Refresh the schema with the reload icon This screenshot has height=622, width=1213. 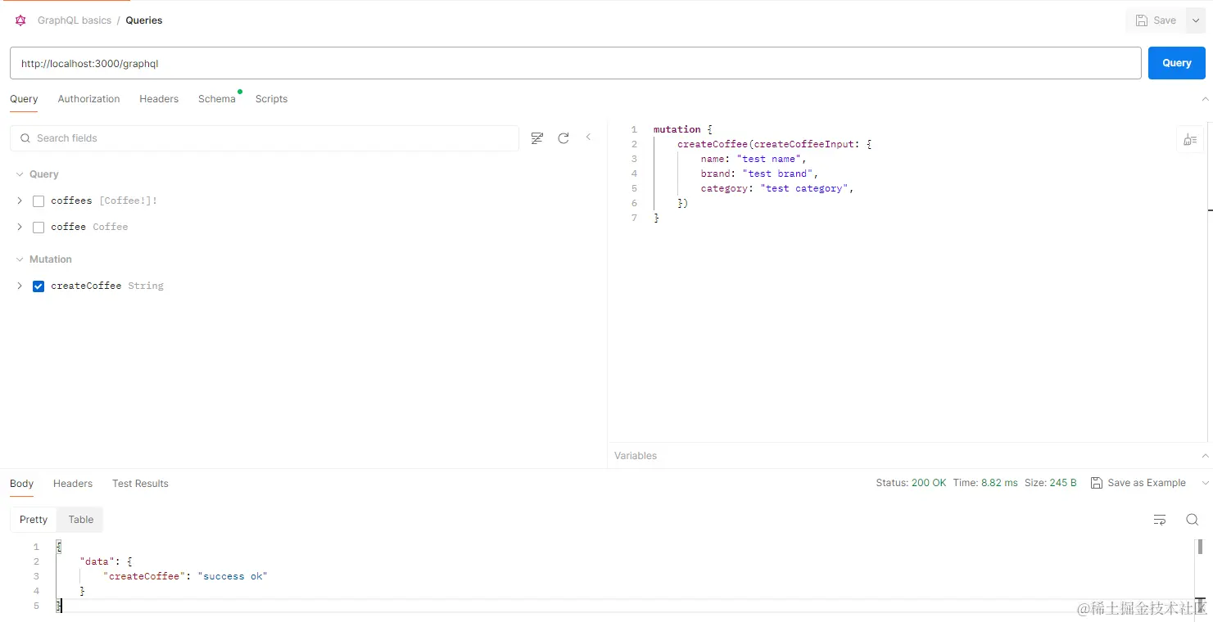[564, 138]
